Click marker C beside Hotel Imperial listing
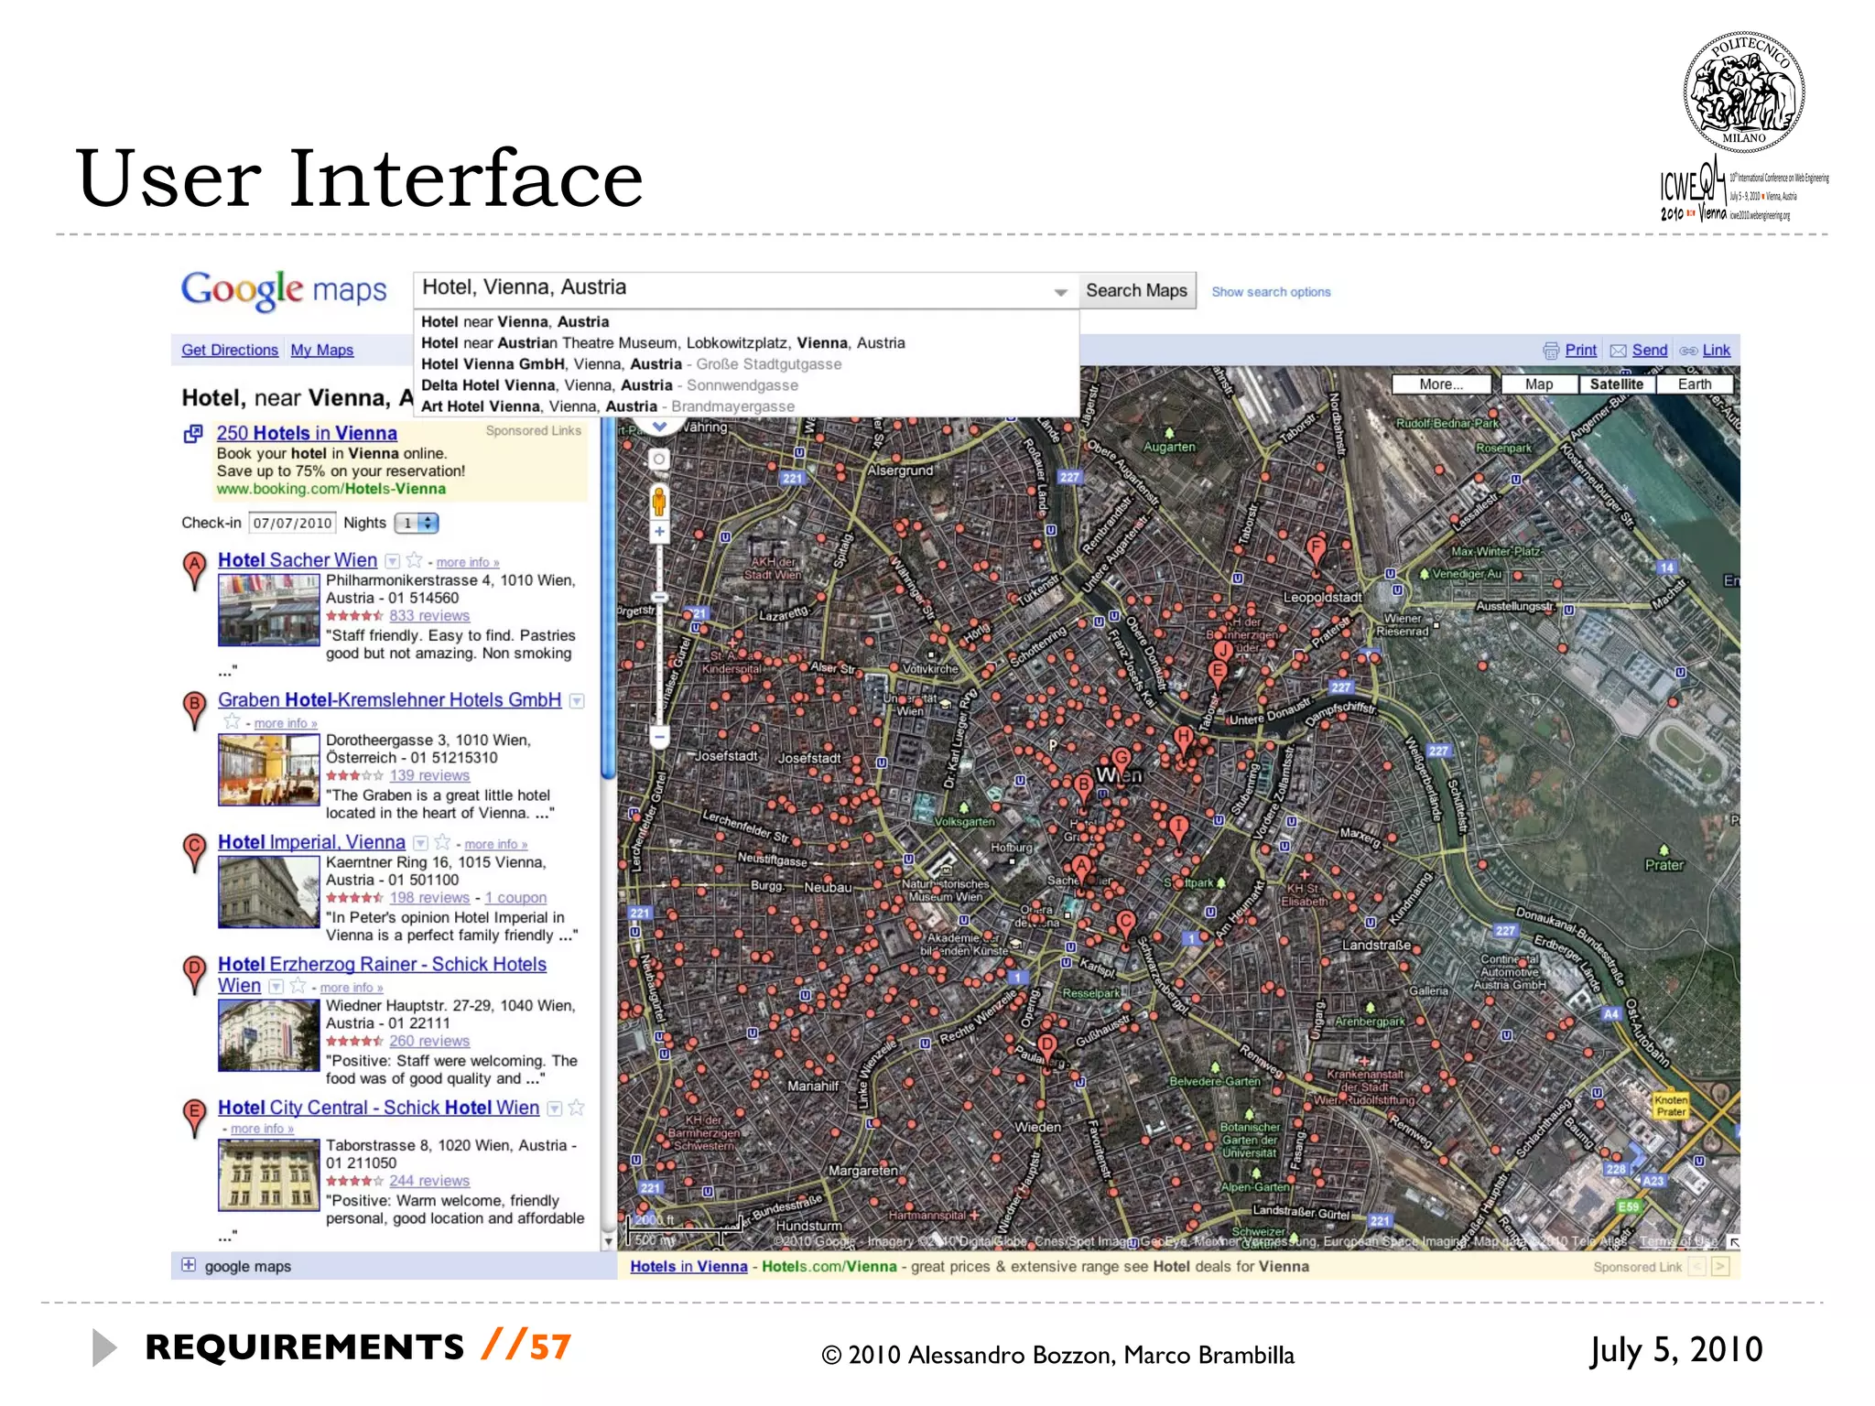This screenshot has width=1875, height=1406. (x=194, y=851)
